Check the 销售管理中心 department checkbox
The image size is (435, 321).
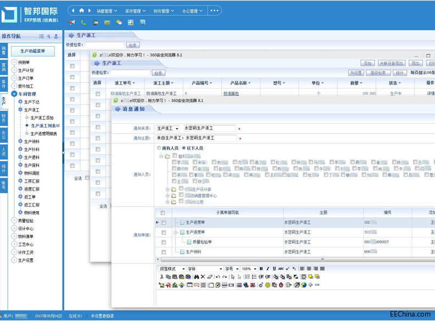pos(181,195)
